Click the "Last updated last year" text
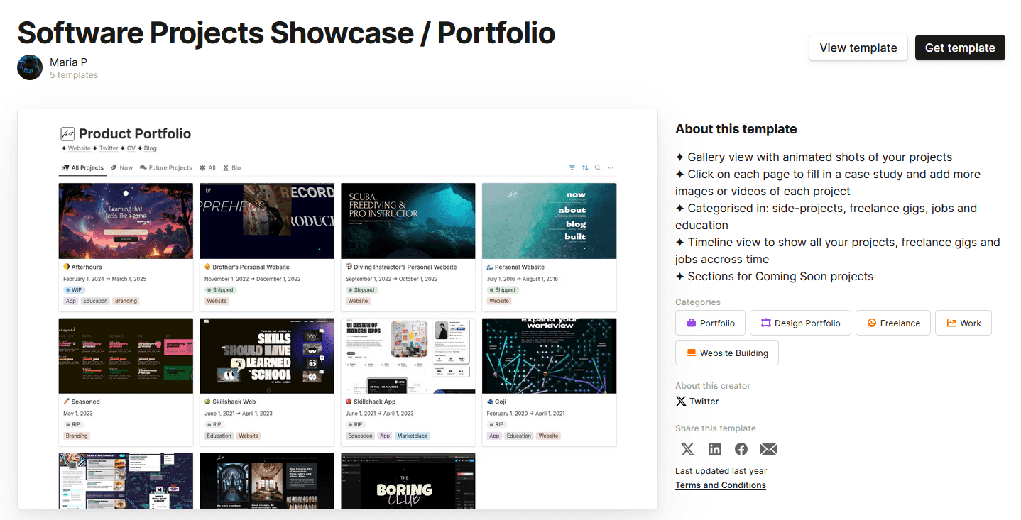This screenshot has height=520, width=1021. [x=721, y=471]
